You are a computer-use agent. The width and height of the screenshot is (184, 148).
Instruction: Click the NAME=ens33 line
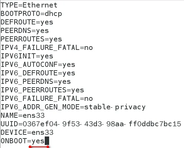pos(23,115)
